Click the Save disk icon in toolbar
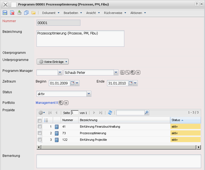This screenshot has width=205, height=170. pos(5,13)
